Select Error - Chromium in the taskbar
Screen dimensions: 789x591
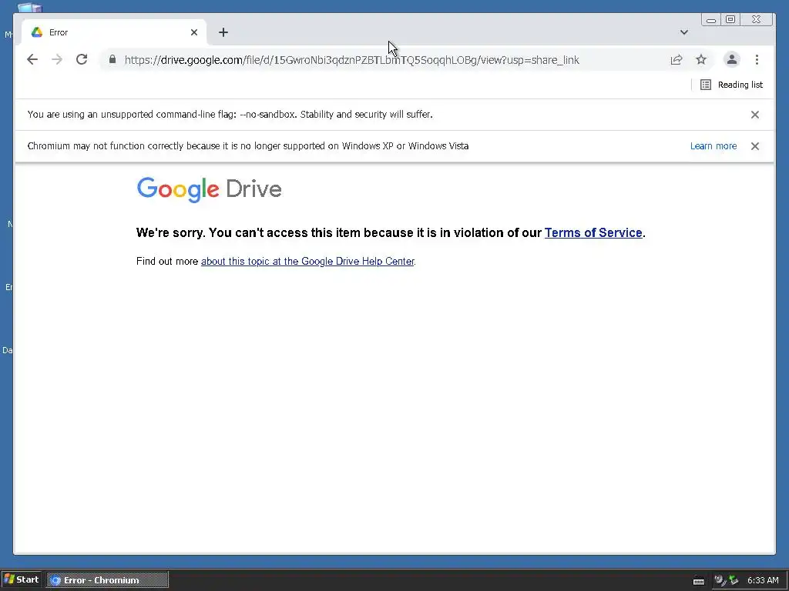click(x=108, y=580)
